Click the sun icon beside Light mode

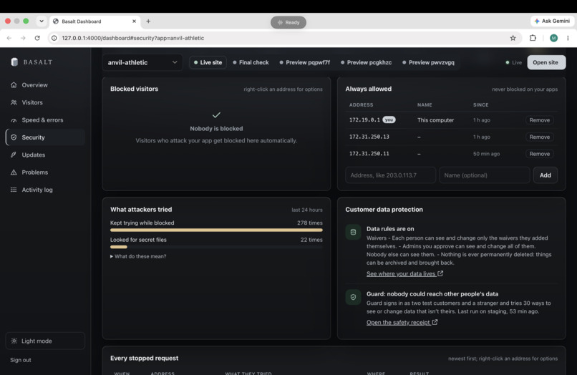[14, 341]
